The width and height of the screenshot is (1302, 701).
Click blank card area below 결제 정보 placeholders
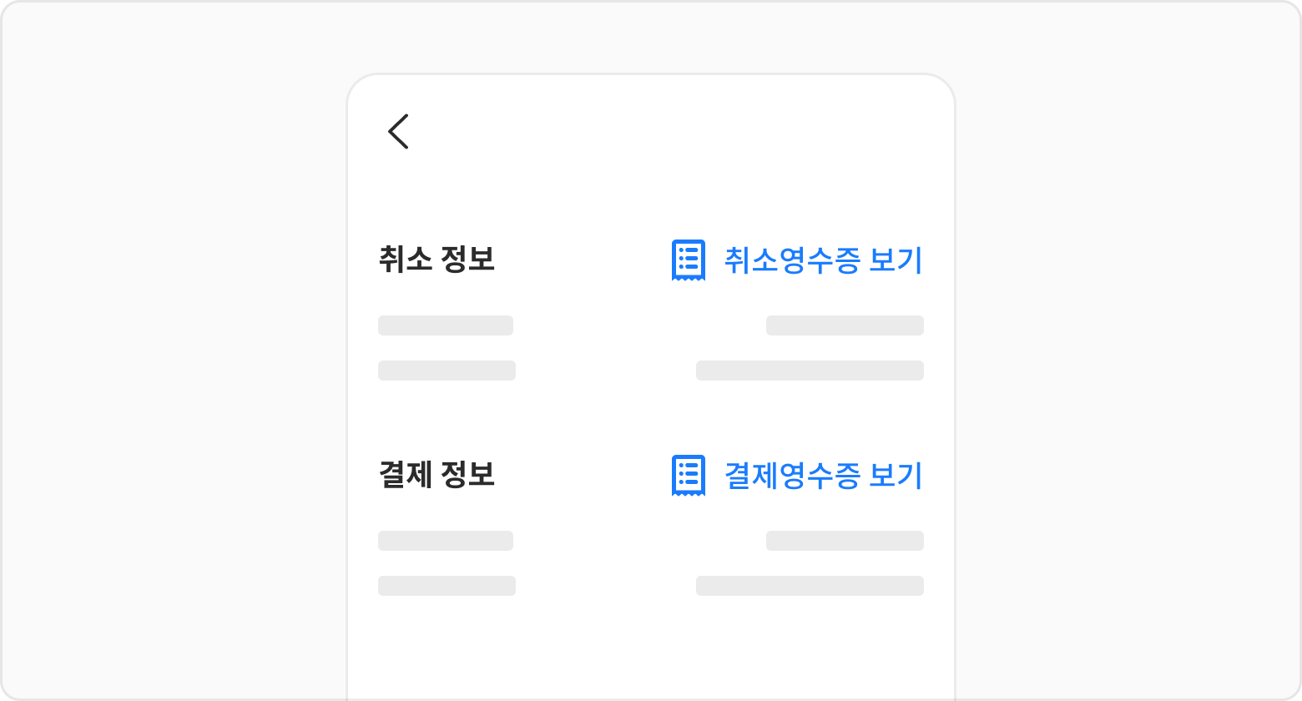click(651, 651)
